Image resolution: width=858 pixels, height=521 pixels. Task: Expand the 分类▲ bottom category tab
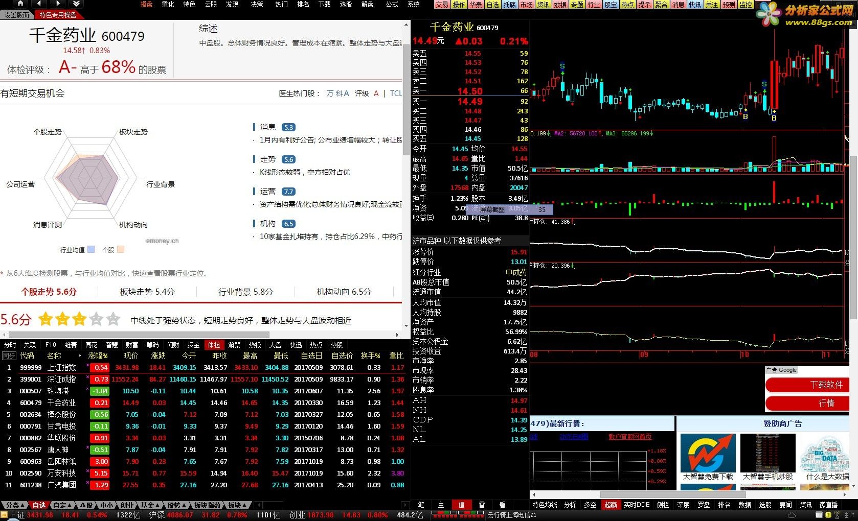coord(14,505)
